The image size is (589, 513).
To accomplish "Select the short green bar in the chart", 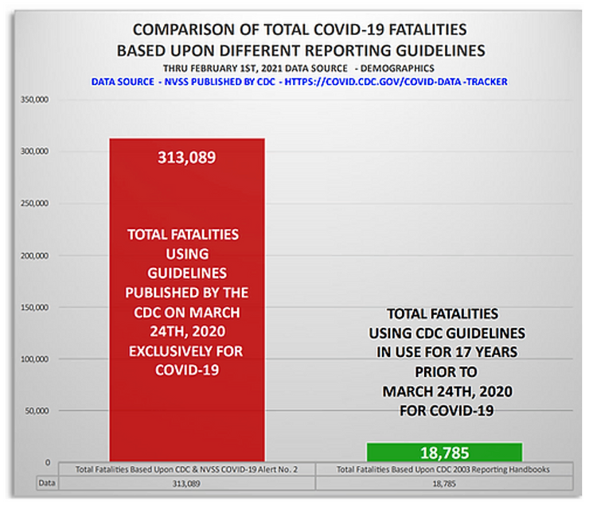I will coord(444,453).
